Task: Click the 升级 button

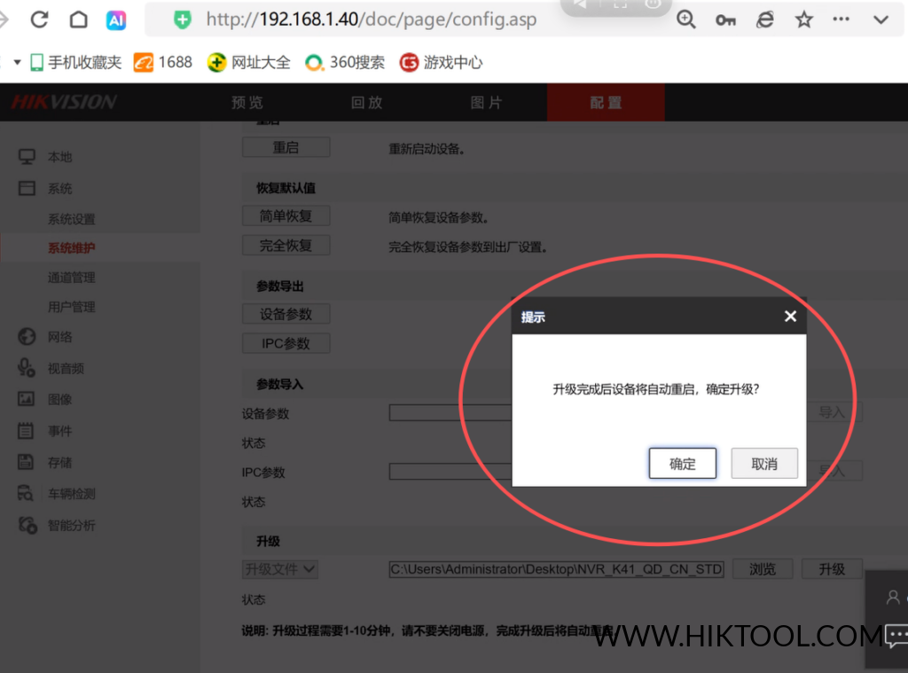Action: tap(832, 569)
